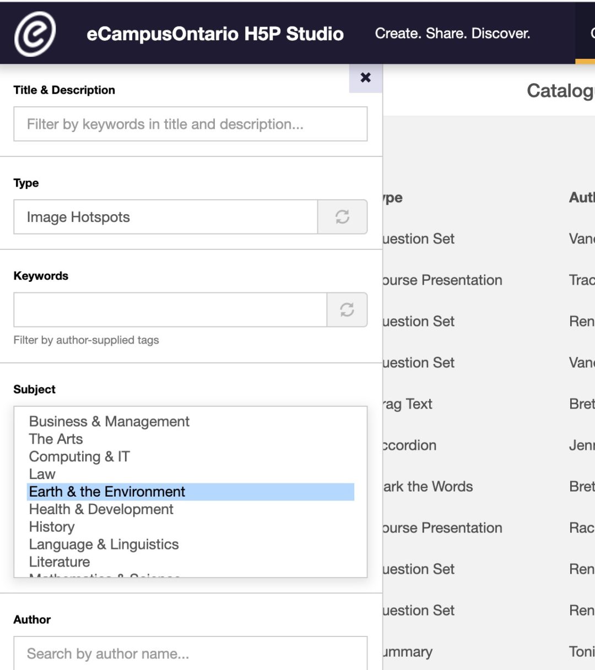Screen dimensions: 595x670
Task: Select 'Language & Linguistics' subject
Action: point(104,544)
